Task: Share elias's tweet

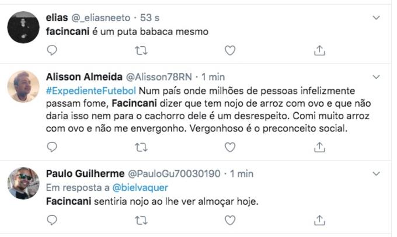Action: click(319, 51)
